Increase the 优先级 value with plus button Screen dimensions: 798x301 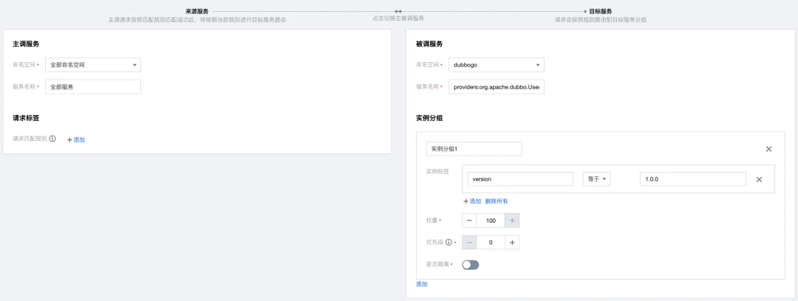(x=512, y=243)
